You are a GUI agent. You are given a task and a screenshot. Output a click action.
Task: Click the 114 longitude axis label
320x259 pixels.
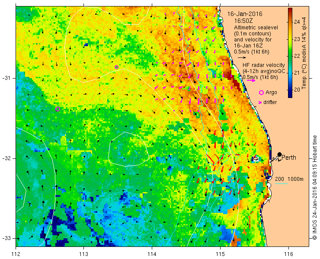tap(152, 254)
